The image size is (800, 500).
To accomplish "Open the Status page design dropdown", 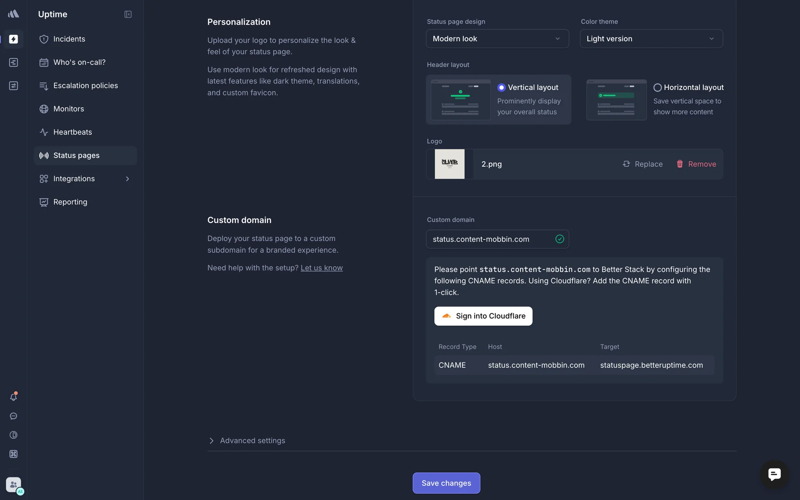I will point(497,39).
